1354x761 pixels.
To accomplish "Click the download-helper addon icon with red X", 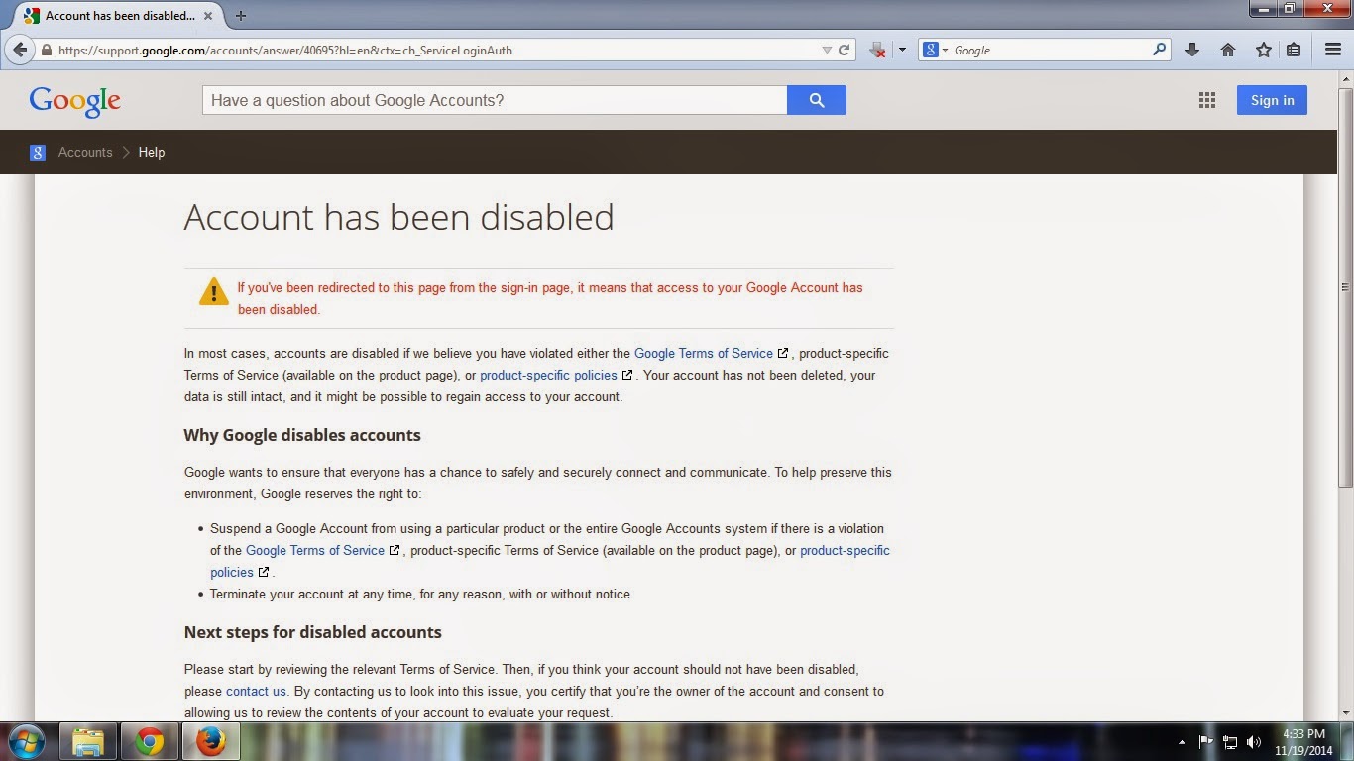I will click(x=877, y=50).
